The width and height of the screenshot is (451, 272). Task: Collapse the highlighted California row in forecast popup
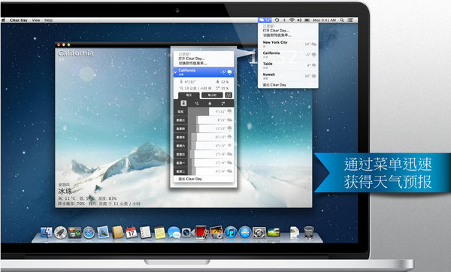(175, 72)
